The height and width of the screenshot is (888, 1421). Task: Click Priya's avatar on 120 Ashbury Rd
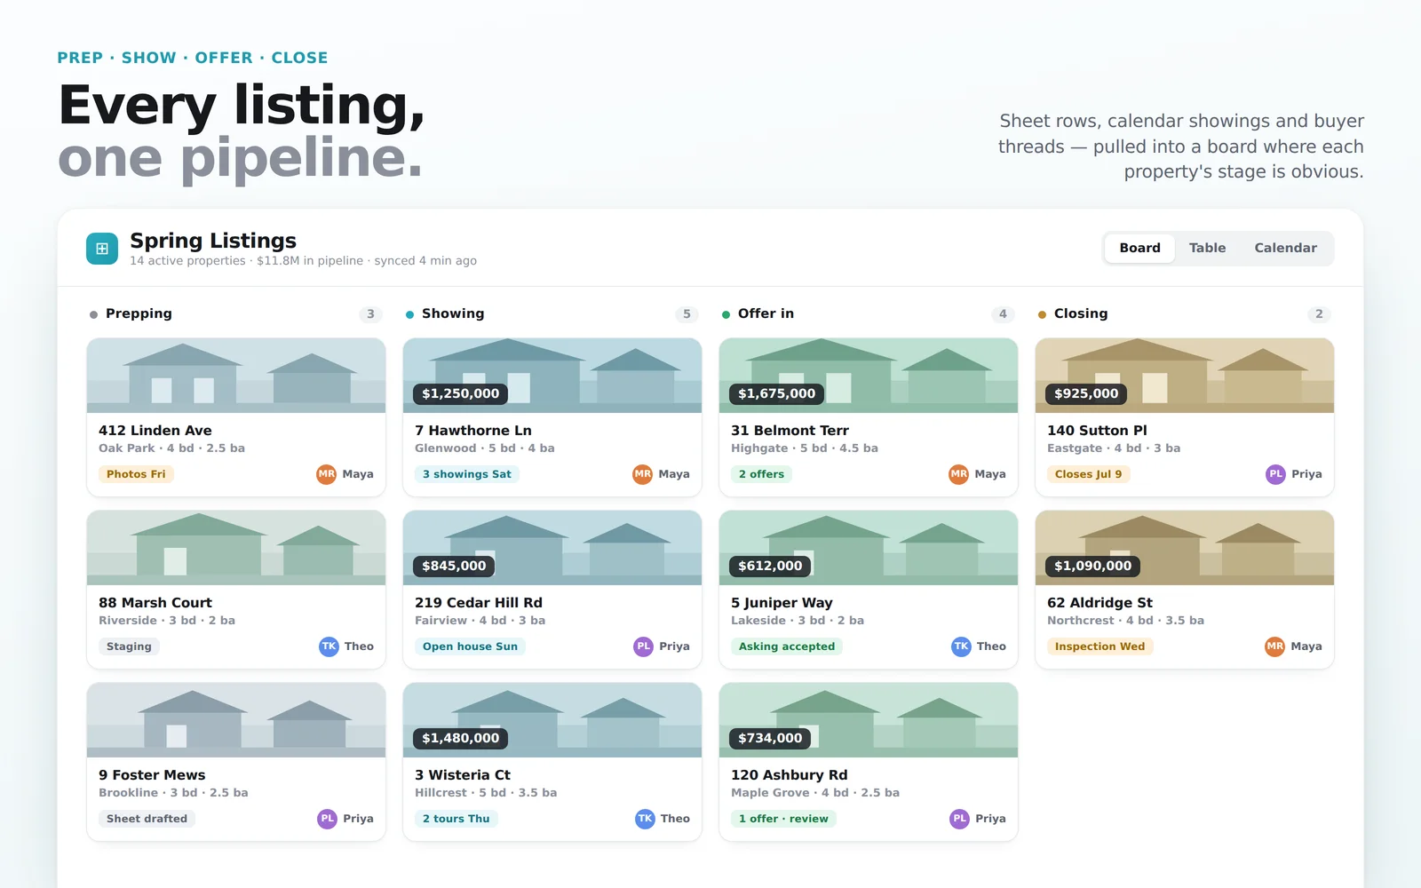point(959,819)
